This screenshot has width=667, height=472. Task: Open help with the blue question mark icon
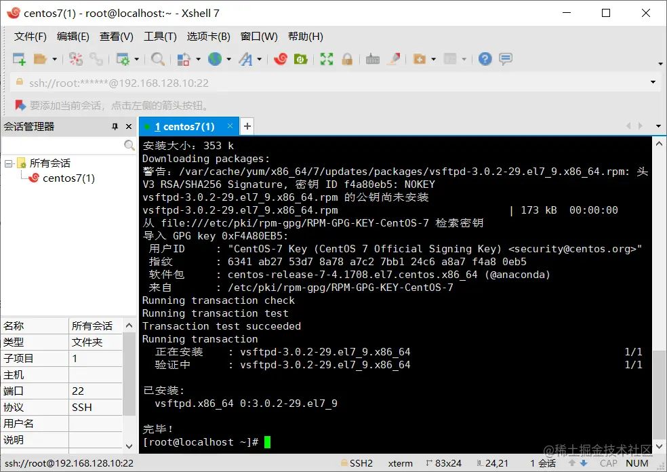coord(485,59)
